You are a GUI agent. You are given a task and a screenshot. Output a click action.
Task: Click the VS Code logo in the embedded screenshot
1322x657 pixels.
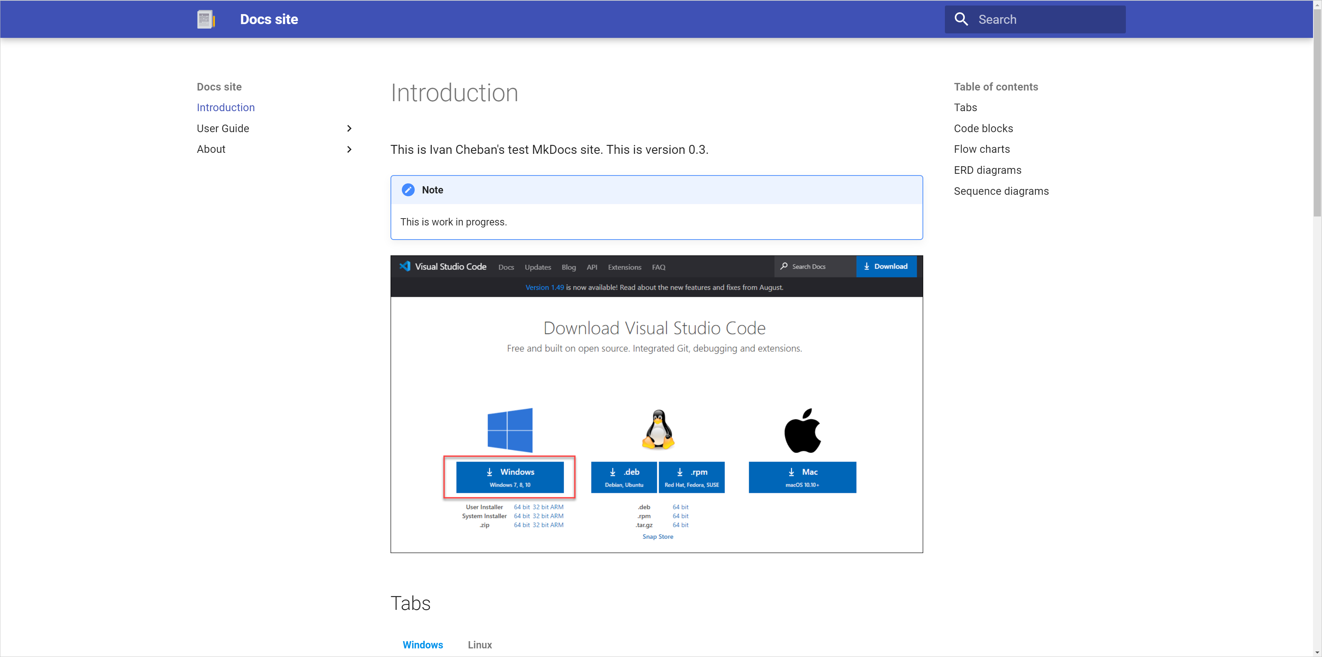pyautogui.click(x=405, y=266)
